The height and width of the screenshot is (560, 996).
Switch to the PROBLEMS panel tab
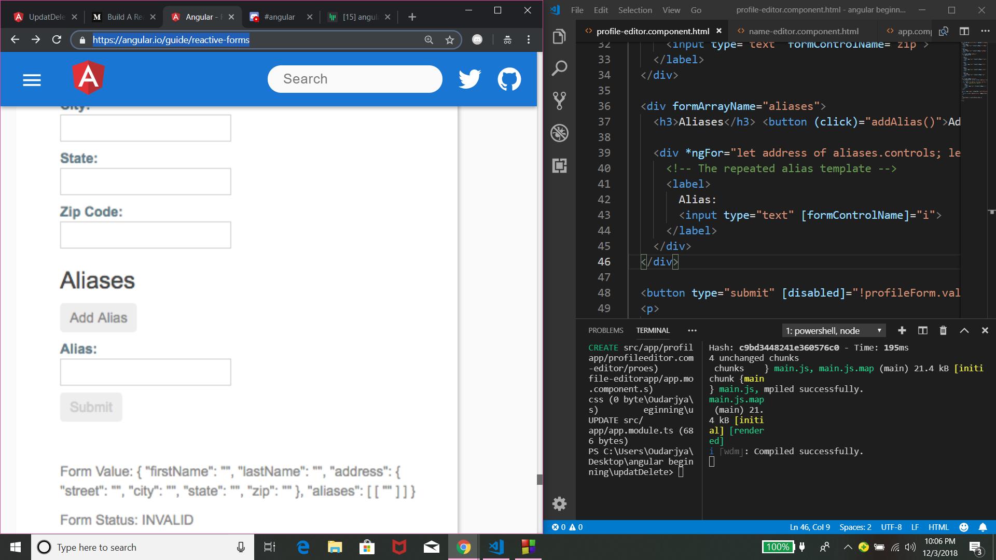point(605,330)
